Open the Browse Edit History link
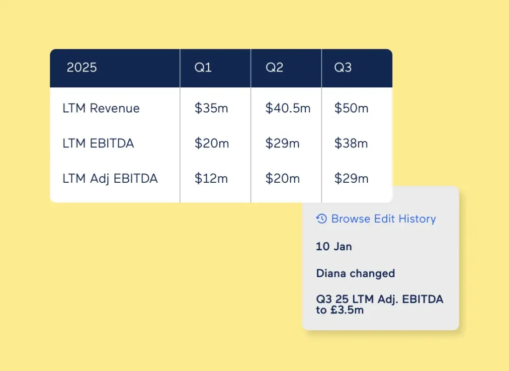Image resolution: width=509 pixels, height=371 pixels. pos(383,219)
